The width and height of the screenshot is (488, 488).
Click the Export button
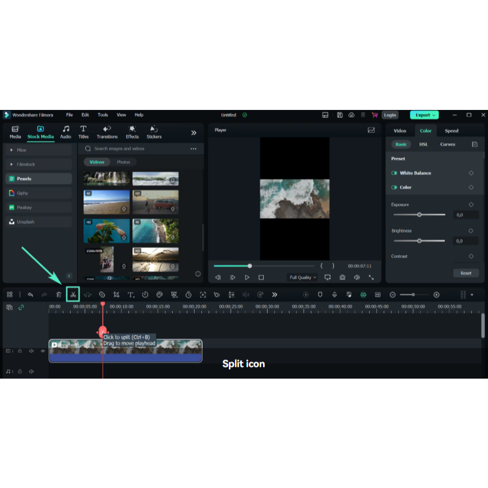(424, 115)
